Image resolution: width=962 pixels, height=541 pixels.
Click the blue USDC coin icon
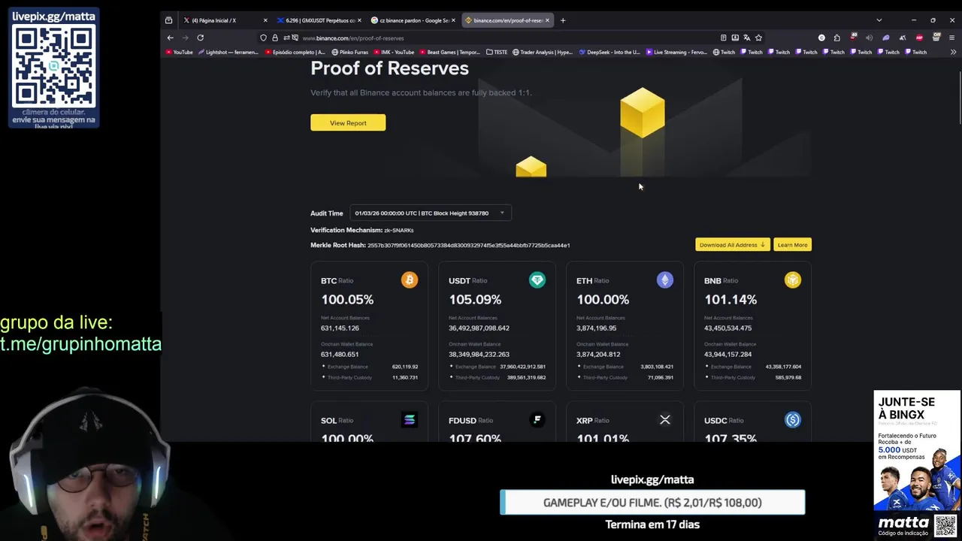coord(792,420)
